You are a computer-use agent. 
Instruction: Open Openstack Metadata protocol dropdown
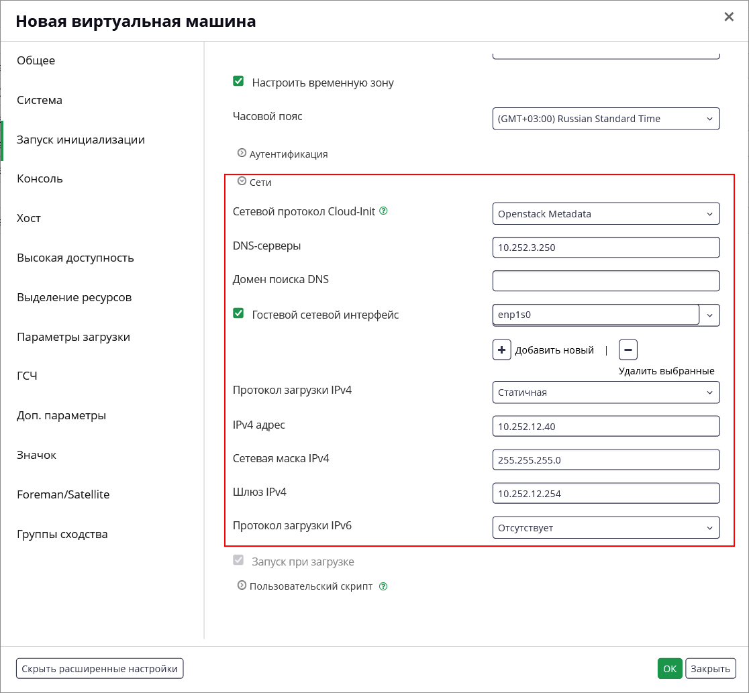605,214
